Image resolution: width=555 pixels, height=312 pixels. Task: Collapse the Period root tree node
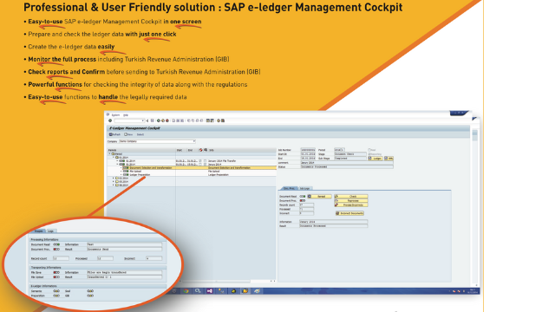(109, 154)
